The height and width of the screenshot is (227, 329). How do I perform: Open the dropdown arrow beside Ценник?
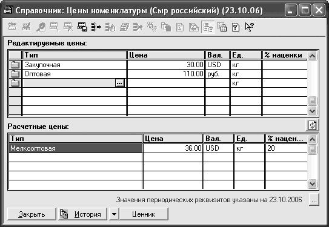tap(114, 214)
